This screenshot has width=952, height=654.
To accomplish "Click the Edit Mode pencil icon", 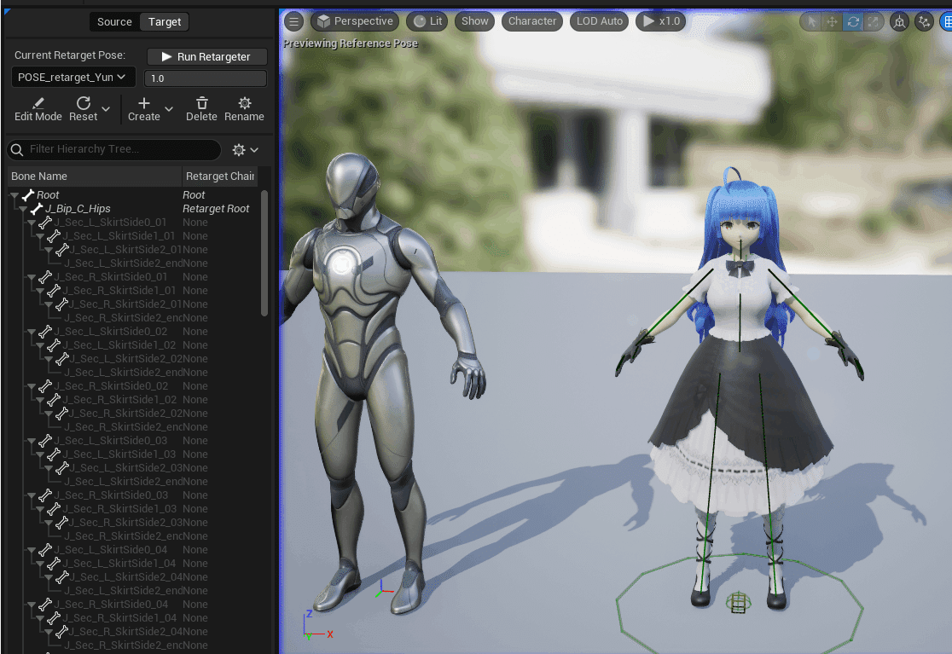I will pyautogui.click(x=38, y=102).
